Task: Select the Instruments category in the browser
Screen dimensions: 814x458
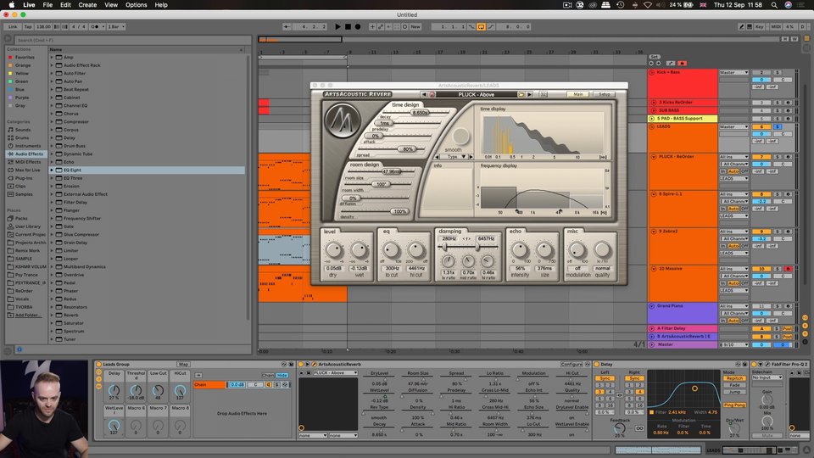Action: (27, 146)
